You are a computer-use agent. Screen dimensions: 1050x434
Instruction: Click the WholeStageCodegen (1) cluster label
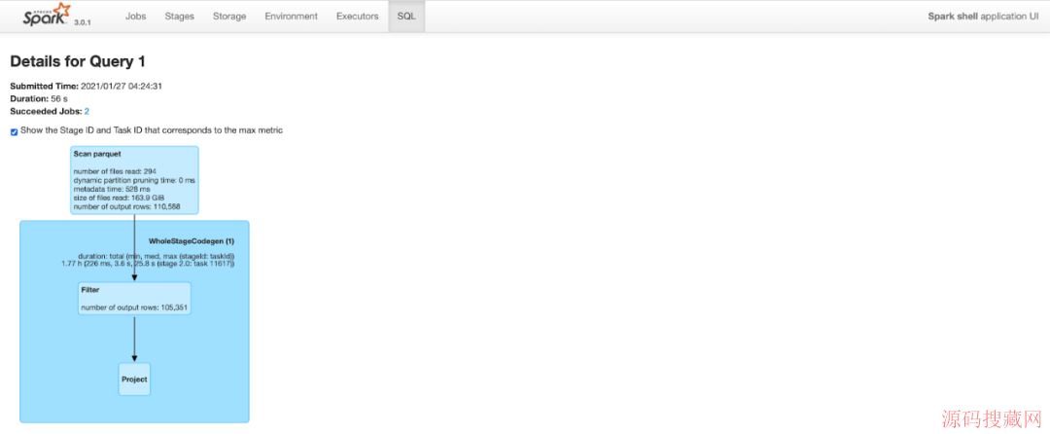[x=191, y=240]
